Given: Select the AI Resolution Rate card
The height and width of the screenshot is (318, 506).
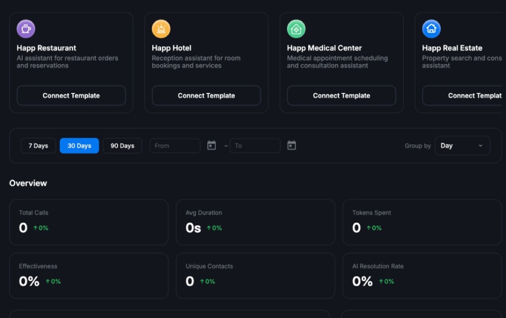Looking at the screenshot, I should click(422, 276).
